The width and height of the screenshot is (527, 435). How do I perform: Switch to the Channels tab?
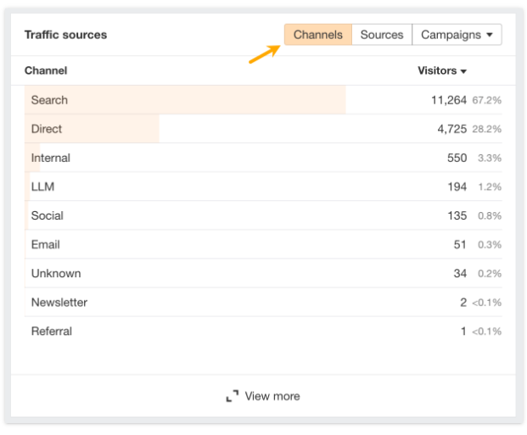coord(317,35)
